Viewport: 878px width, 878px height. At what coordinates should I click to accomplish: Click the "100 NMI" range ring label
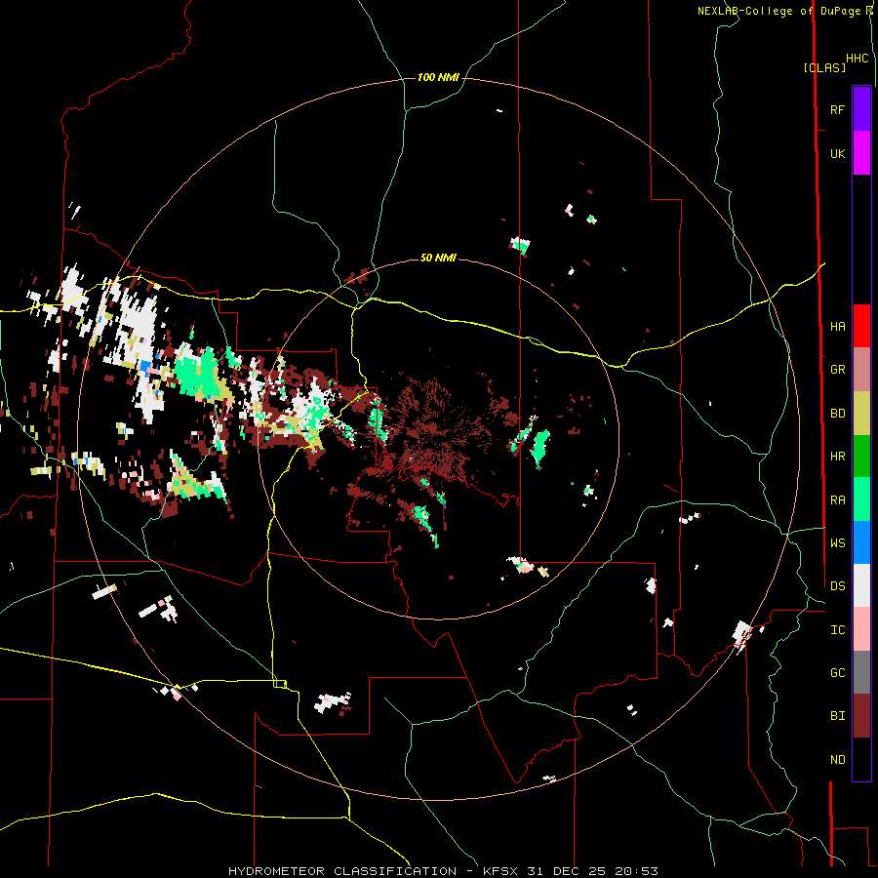click(438, 77)
